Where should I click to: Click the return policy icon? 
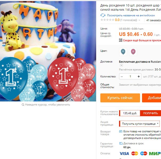tap(121, 131)
